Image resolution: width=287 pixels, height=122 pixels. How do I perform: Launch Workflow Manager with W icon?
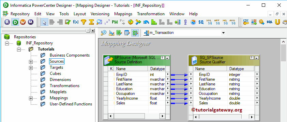point(23,22)
